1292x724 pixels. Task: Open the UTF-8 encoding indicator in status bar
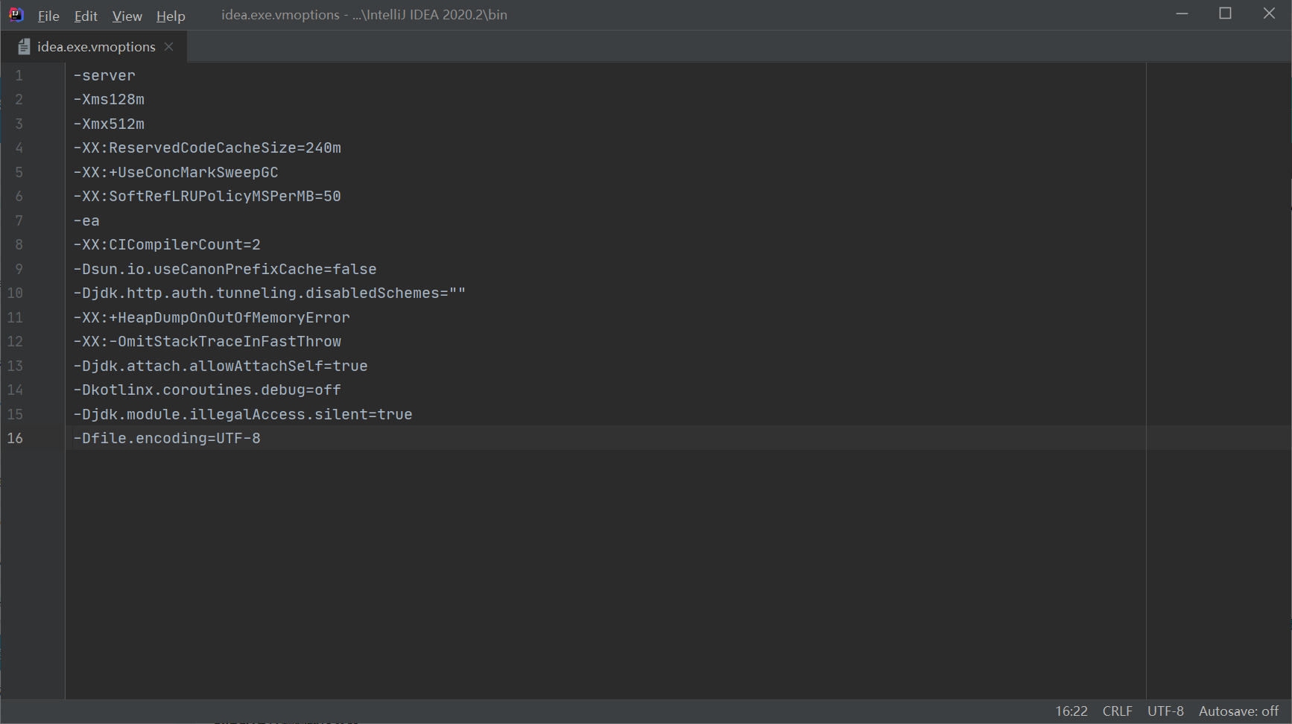[1165, 711]
